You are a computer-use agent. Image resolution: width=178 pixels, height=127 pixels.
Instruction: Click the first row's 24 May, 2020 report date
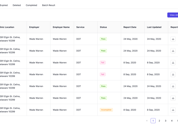(131, 39)
